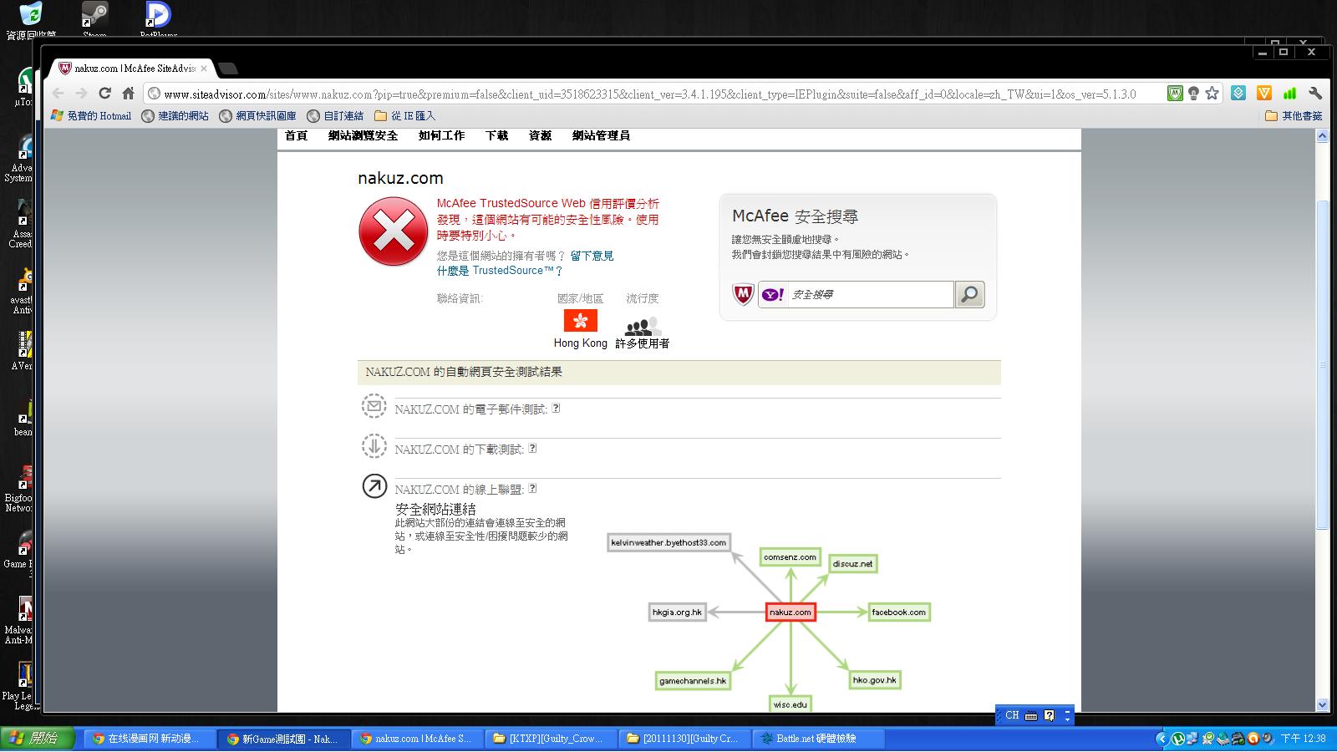The width and height of the screenshot is (1337, 752).
Task: Open the 什麼是 TrustedSource link
Action: [500, 271]
